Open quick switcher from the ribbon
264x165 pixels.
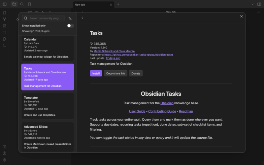coord(5,13)
